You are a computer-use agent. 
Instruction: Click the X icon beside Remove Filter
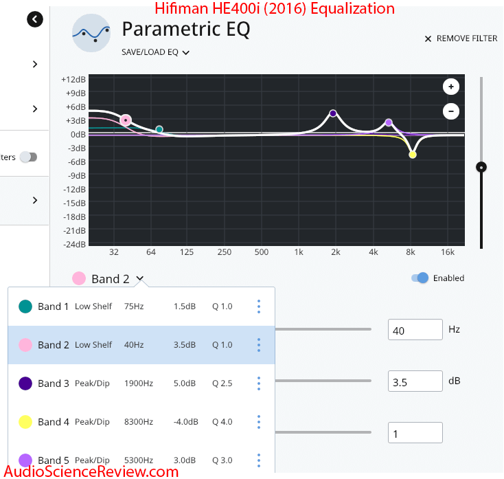[x=428, y=39]
